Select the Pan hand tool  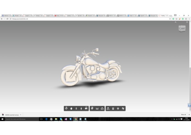point(71,108)
